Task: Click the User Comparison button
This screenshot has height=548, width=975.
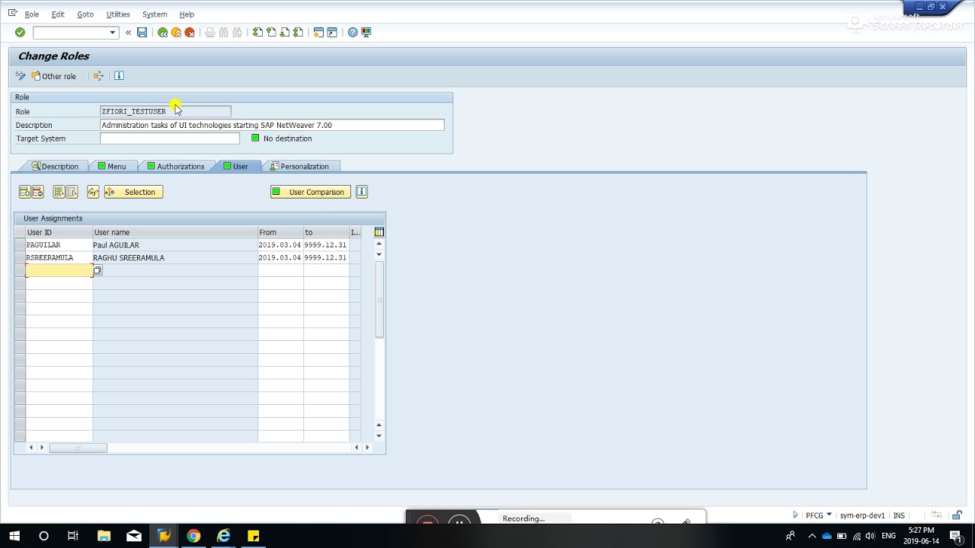Action: pos(311,192)
